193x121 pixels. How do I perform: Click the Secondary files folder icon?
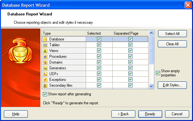point(45,85)
